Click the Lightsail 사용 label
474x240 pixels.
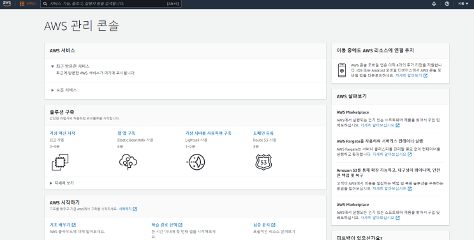coord(196,140)
